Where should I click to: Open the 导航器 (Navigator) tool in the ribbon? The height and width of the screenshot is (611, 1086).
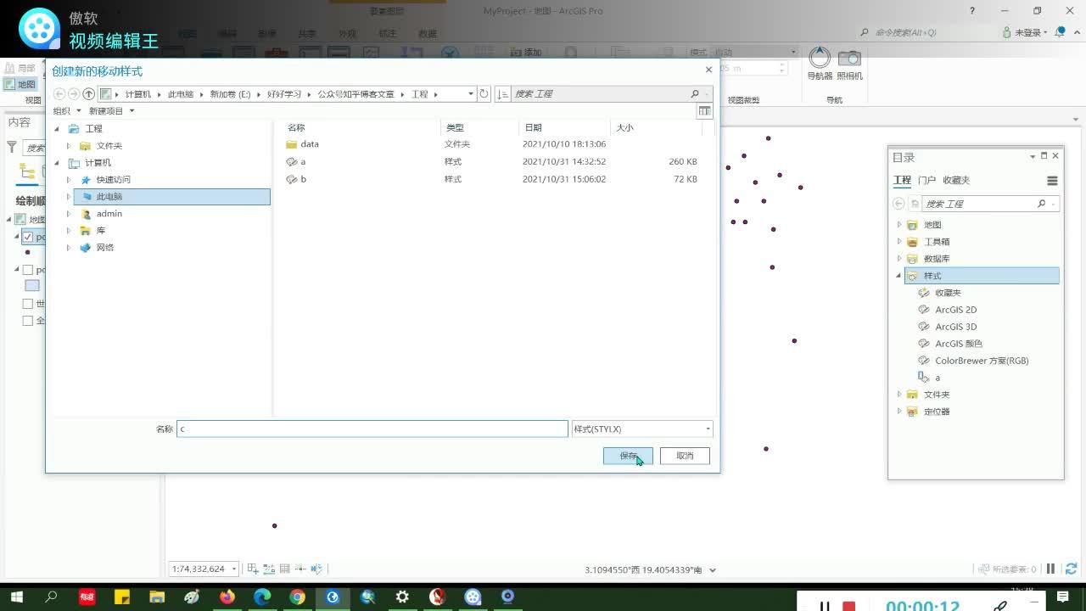tap(819, 59)
